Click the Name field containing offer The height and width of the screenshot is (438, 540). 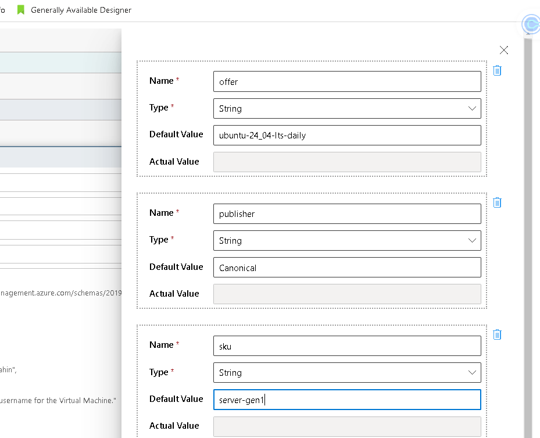[x=347, y=81]
